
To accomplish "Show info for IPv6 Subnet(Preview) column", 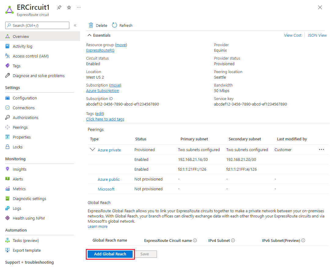I will click(x=303, y=240).
